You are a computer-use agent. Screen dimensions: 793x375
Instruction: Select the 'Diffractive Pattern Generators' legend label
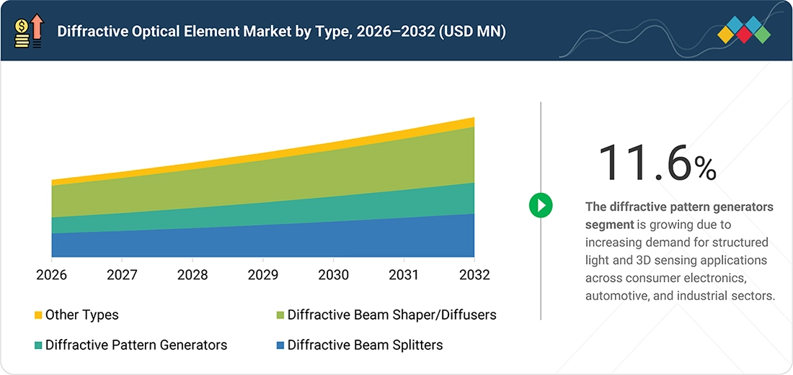pyautogui.click(x=136, y=345)
